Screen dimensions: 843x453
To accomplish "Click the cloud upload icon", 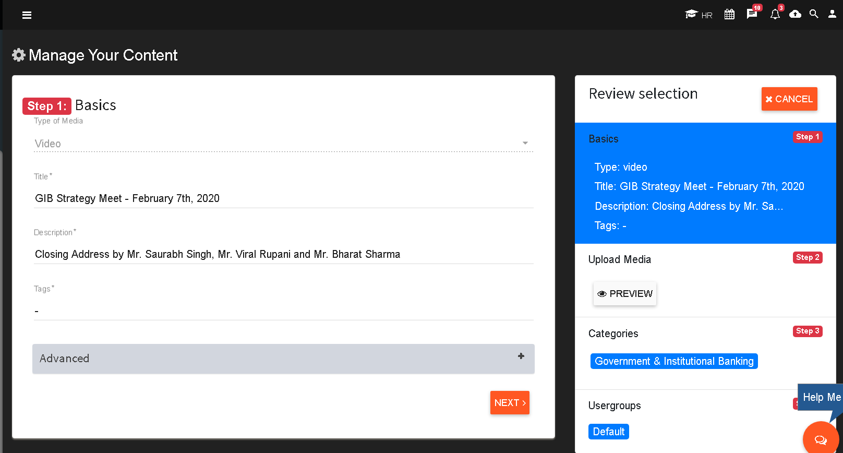I will coord(795,14).
